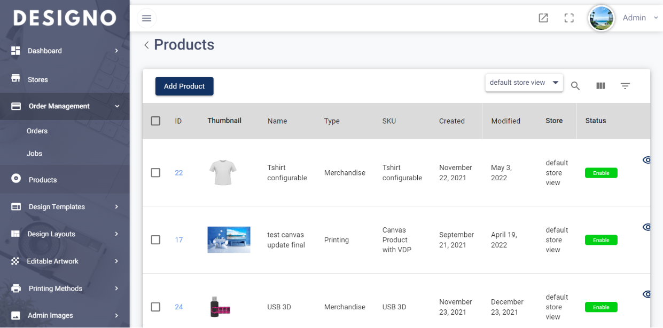Open the default store view dropdown
663x328 pixels.
pyautogui.click(x=524, y=83)
